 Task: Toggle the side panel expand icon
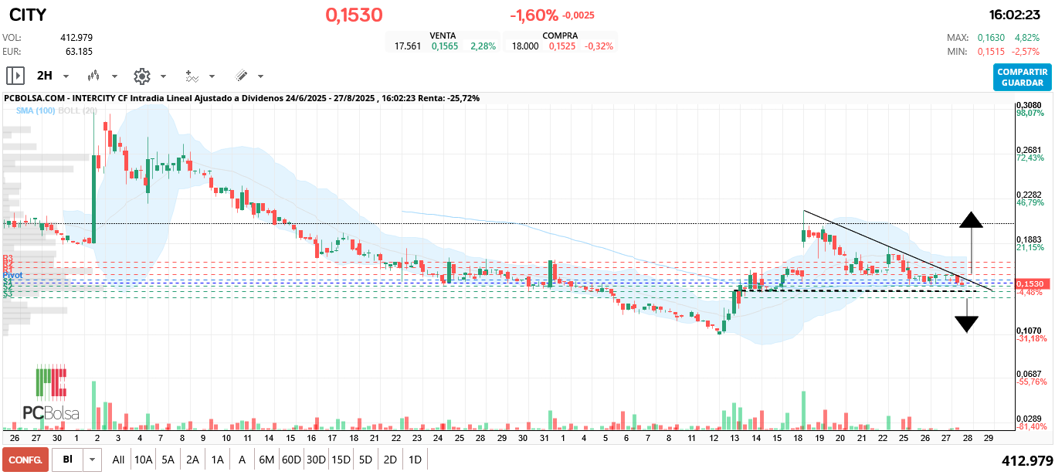(15, 76)
